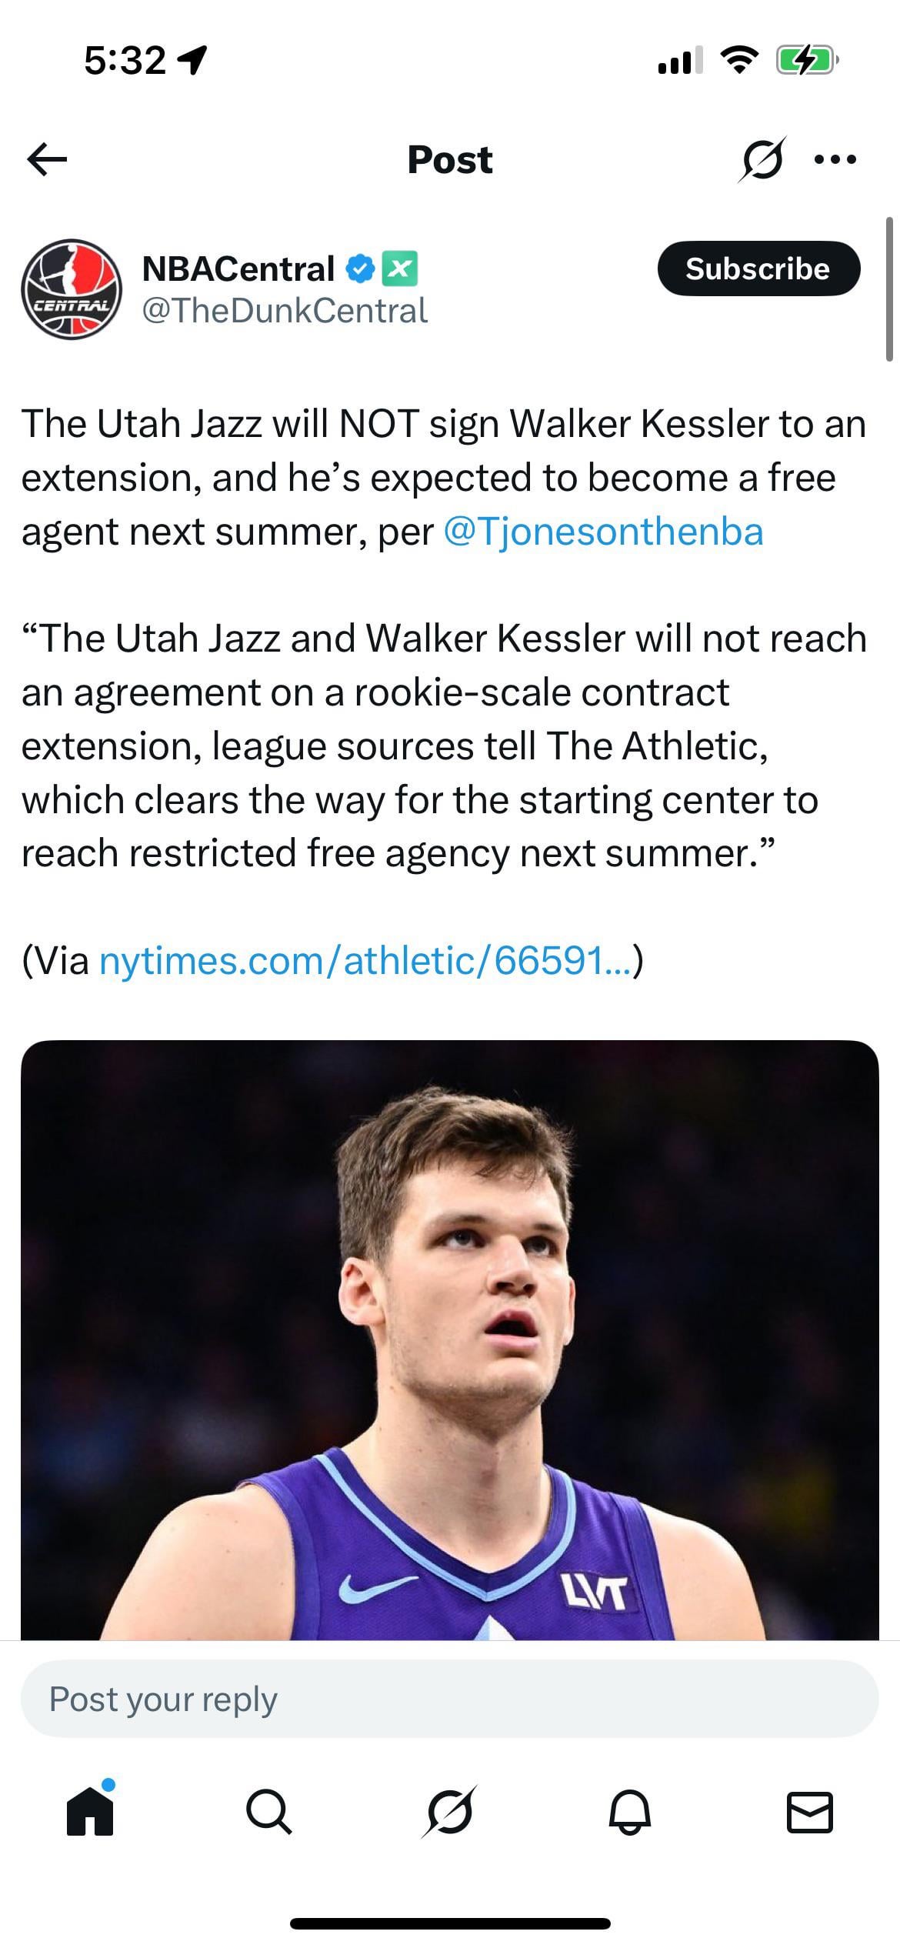Open the Search tab
Screen dimensions: 900x1948
[x=269, y=1811]
